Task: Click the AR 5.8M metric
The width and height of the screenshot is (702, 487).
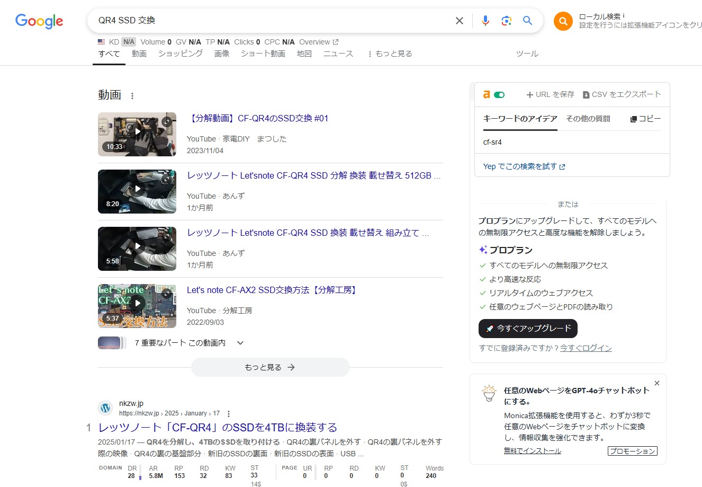Action: (x=156, y=472)
